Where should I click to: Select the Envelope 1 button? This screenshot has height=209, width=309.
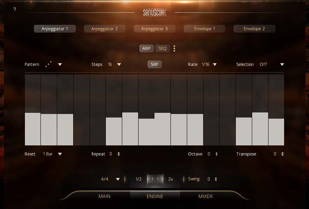[x=204, y=29]
